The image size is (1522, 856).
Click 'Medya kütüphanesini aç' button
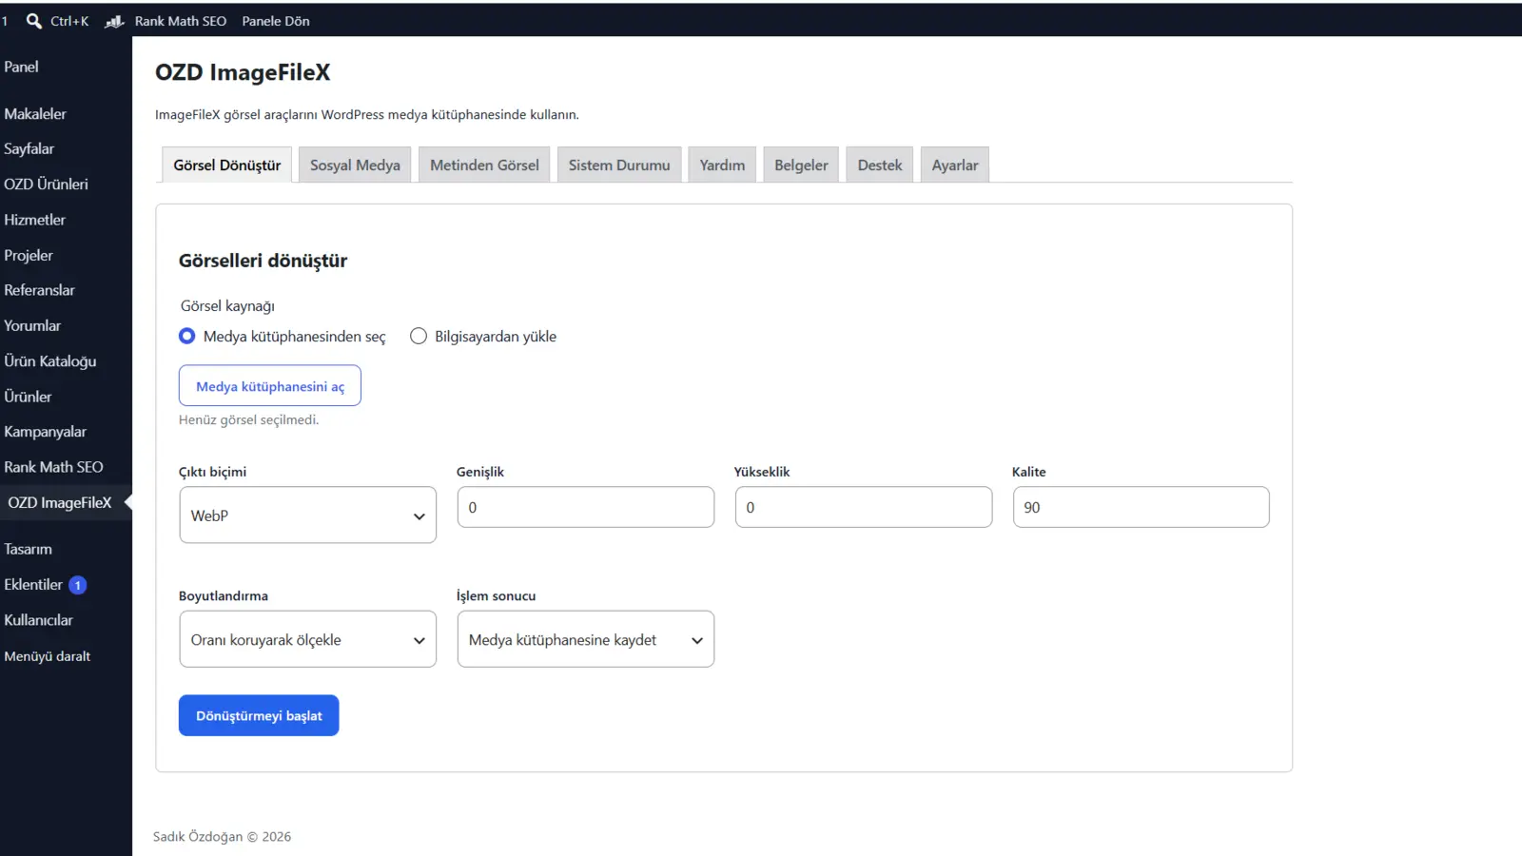coord(270,385)
